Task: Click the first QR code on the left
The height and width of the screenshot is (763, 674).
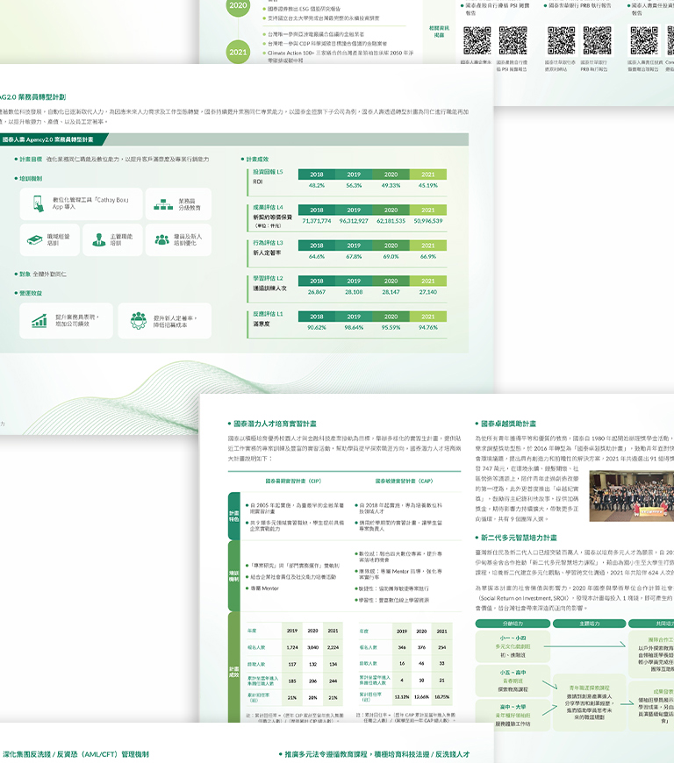Action: (x=477, y=41)
